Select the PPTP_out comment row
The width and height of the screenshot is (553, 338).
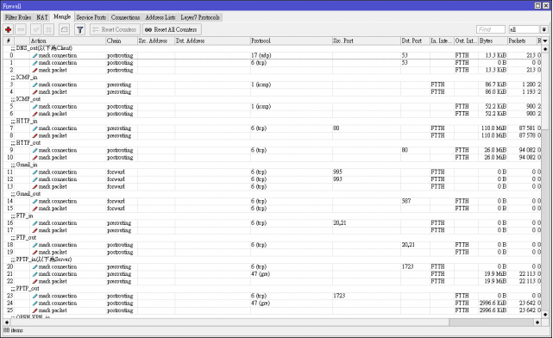tap(272, 289)
